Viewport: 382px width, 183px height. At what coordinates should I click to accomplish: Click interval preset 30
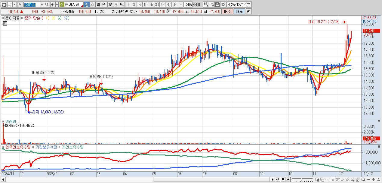tap(157, 4)
